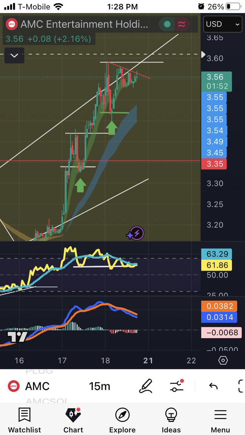245x435 pixels.
Task: Select the pencil drawing tools icon
Action: click(146, 386)
